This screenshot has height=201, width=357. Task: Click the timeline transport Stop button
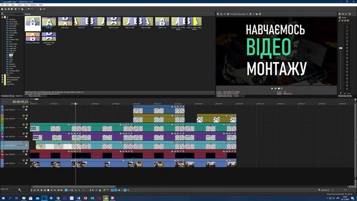coord(49,190)
